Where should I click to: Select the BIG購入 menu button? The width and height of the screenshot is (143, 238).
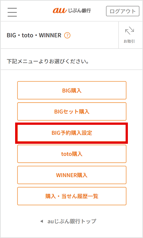(72, 90)
